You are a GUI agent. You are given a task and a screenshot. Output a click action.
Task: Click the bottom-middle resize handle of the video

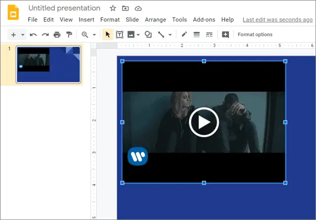pyautogui.click(x=204, y=183)
